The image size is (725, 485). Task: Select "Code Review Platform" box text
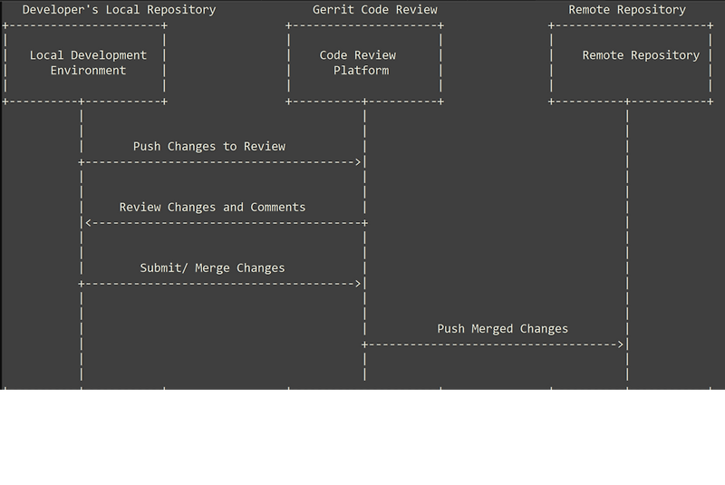[358, 63]
